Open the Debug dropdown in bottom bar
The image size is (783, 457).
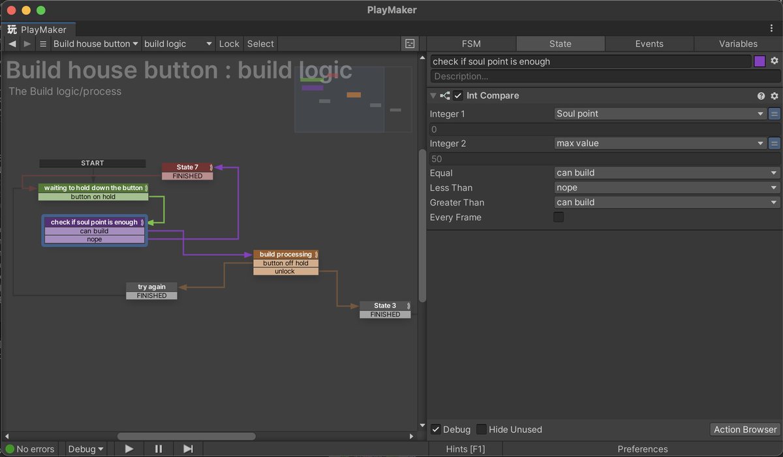pyautogui.click(x=85, y=449)
